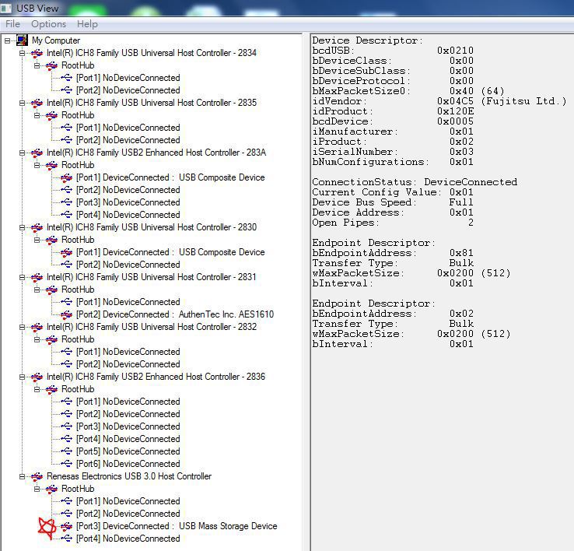Screen dimensions: 574x551
Task: Click the Device Bus Speed Full line
Action: 393,202
